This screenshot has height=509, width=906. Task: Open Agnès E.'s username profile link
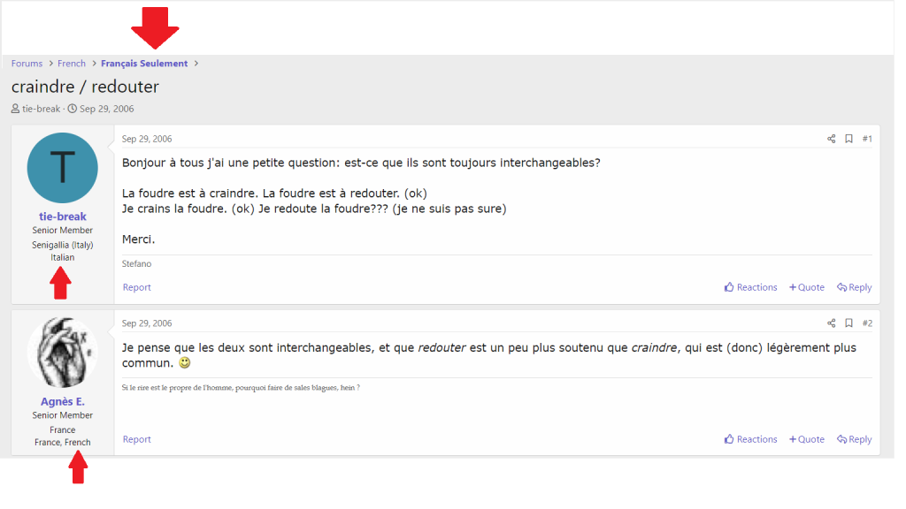click(62, 401)
